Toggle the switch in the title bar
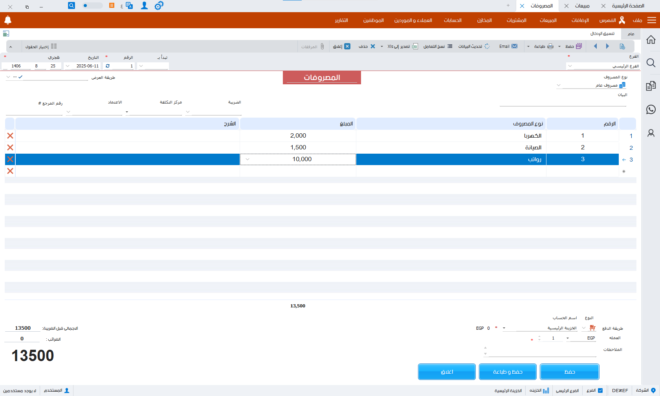 [92, 5]
